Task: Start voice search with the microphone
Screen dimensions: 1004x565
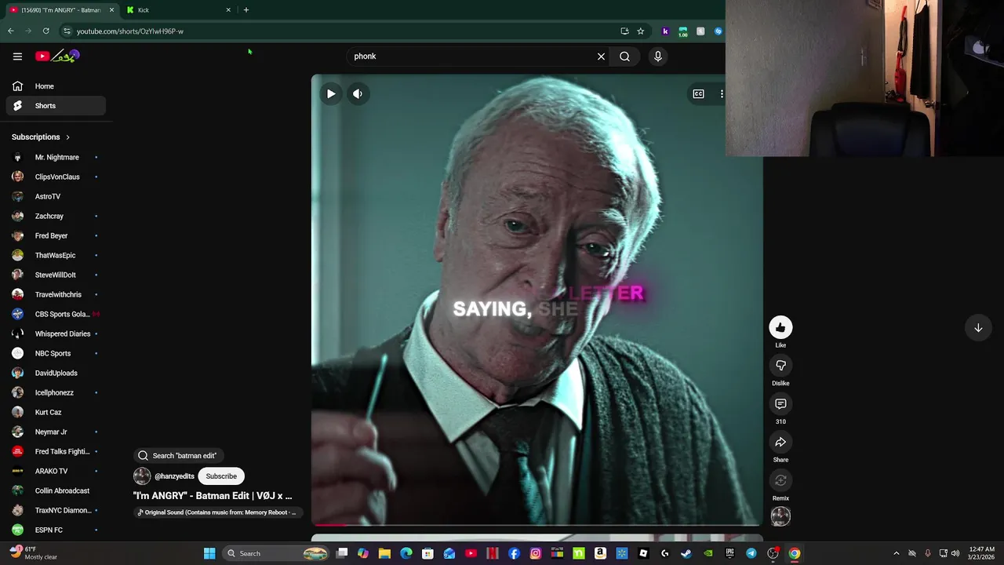Action: (x=658, y=56)
